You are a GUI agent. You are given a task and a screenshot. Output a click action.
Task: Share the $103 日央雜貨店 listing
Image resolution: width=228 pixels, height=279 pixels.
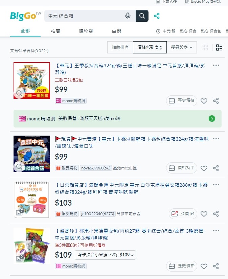coord(216,214)
